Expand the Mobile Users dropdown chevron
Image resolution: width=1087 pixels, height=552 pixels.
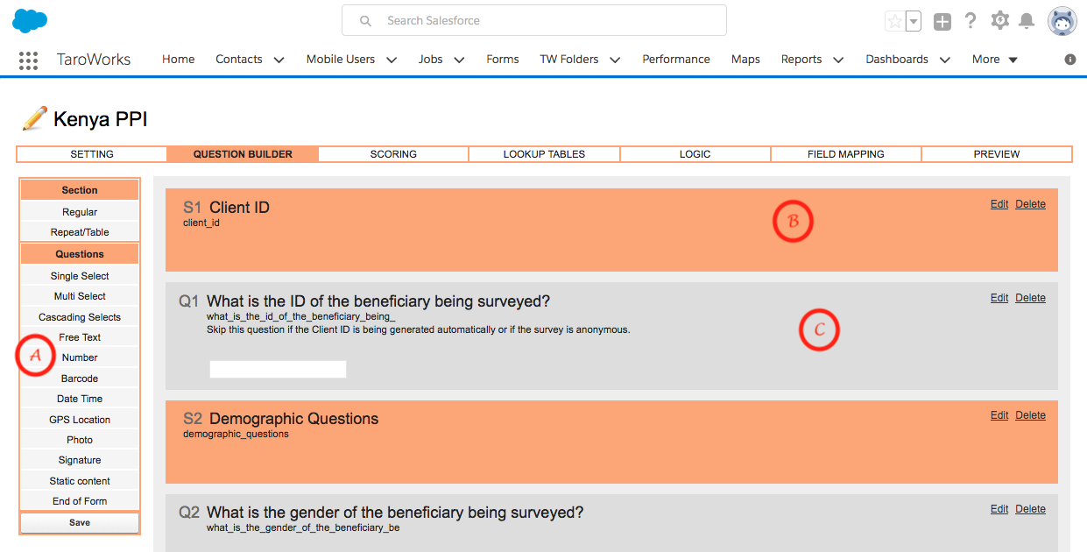coord(391,60)
